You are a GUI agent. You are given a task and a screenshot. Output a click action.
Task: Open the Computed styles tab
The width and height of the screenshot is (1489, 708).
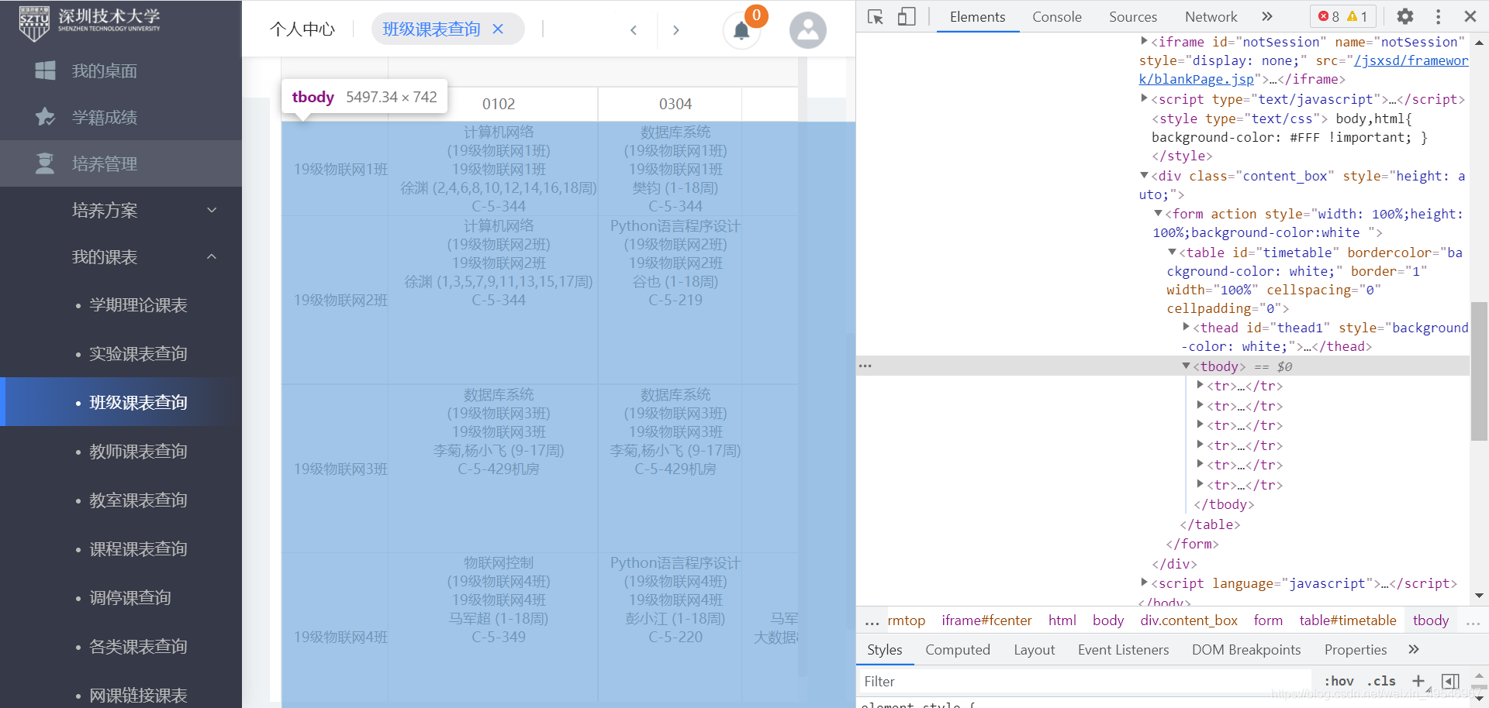(957, 649)
